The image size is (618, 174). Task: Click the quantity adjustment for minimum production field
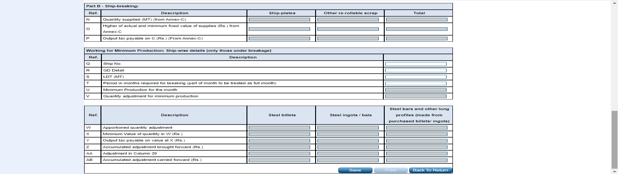[416, 96]
